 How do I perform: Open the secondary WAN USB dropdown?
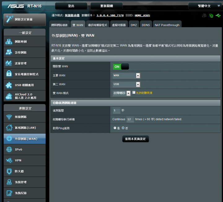[x=126, y=84]
